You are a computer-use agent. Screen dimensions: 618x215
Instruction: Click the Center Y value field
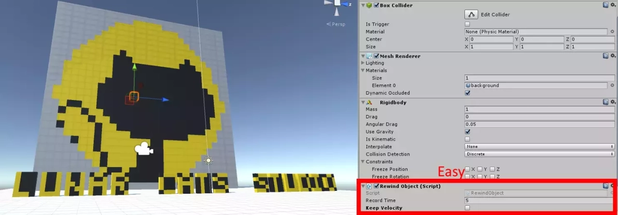coord(541,39)
